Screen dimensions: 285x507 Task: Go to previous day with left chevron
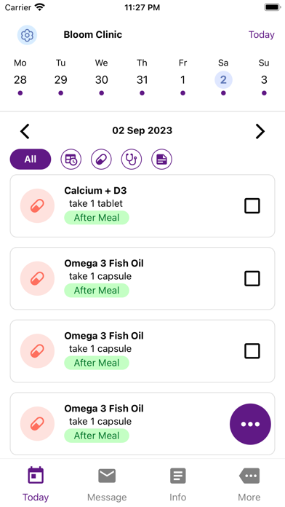click(25, 131)
